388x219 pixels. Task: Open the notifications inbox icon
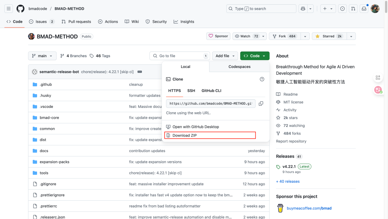[x=364, y=9]
